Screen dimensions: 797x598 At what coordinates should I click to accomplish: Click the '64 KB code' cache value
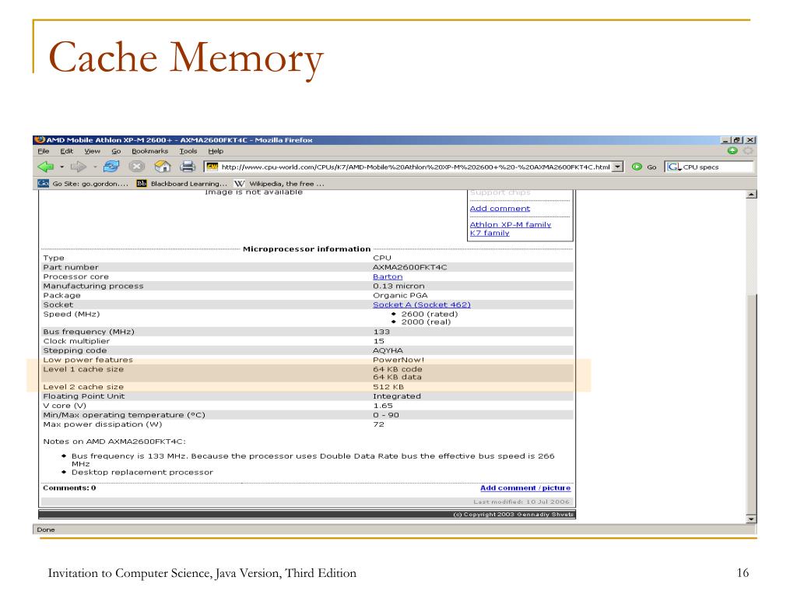(x=398, y=369)
